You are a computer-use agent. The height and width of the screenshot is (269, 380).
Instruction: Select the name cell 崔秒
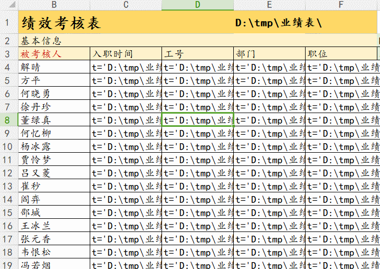click(x=54, y=185)
